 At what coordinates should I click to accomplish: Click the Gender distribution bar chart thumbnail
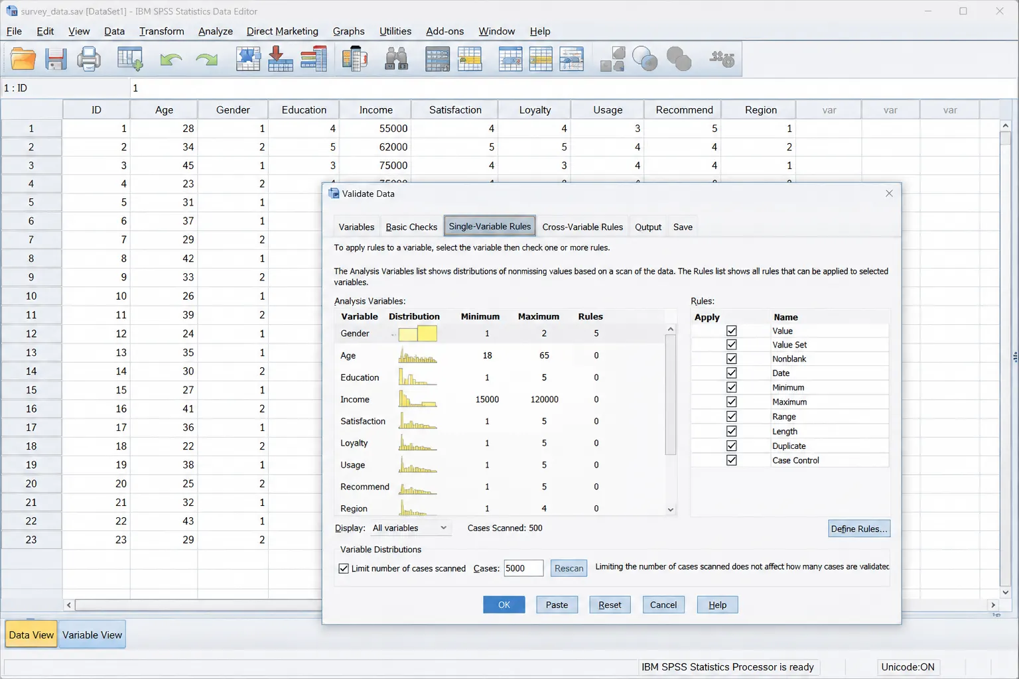[417, 334]
